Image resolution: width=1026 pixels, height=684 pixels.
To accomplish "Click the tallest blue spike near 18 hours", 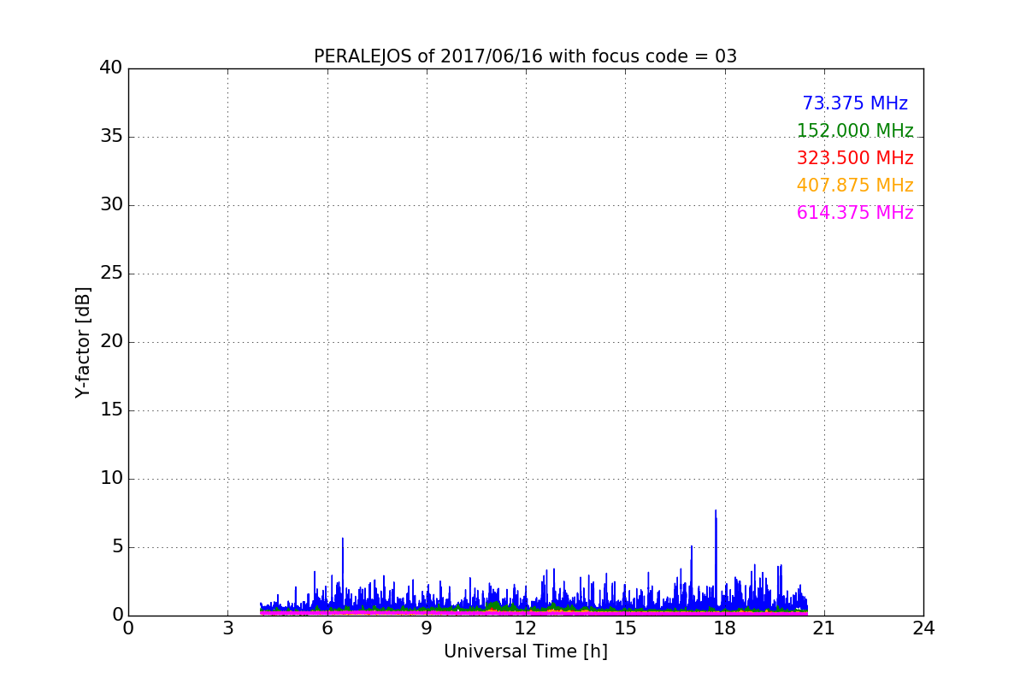I will pyautogui.click(x=716, y=511).
